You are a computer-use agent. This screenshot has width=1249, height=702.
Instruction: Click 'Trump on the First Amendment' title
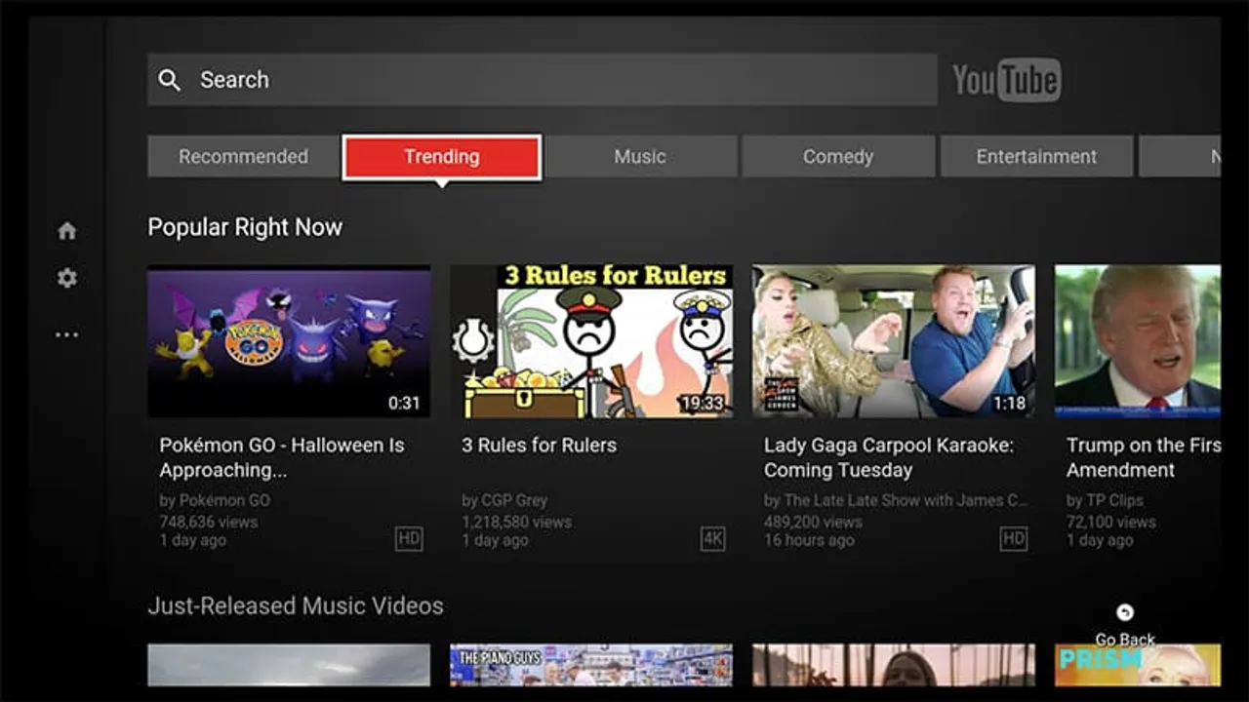click(x=1144, y=457)
